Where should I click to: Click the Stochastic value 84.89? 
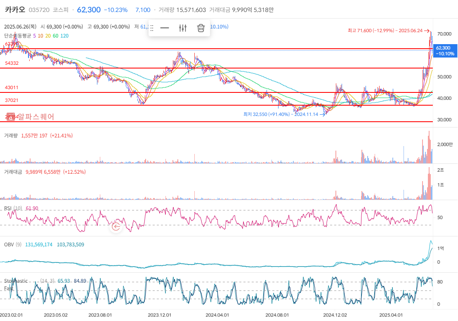(80, 281)
